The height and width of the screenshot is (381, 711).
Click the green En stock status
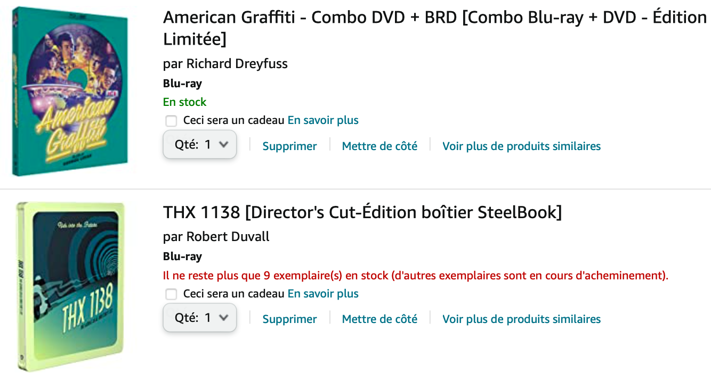click(184, 102)
